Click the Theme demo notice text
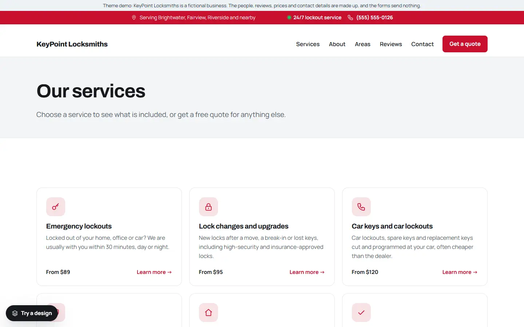 pyautogui.click(x=262, y=5)
